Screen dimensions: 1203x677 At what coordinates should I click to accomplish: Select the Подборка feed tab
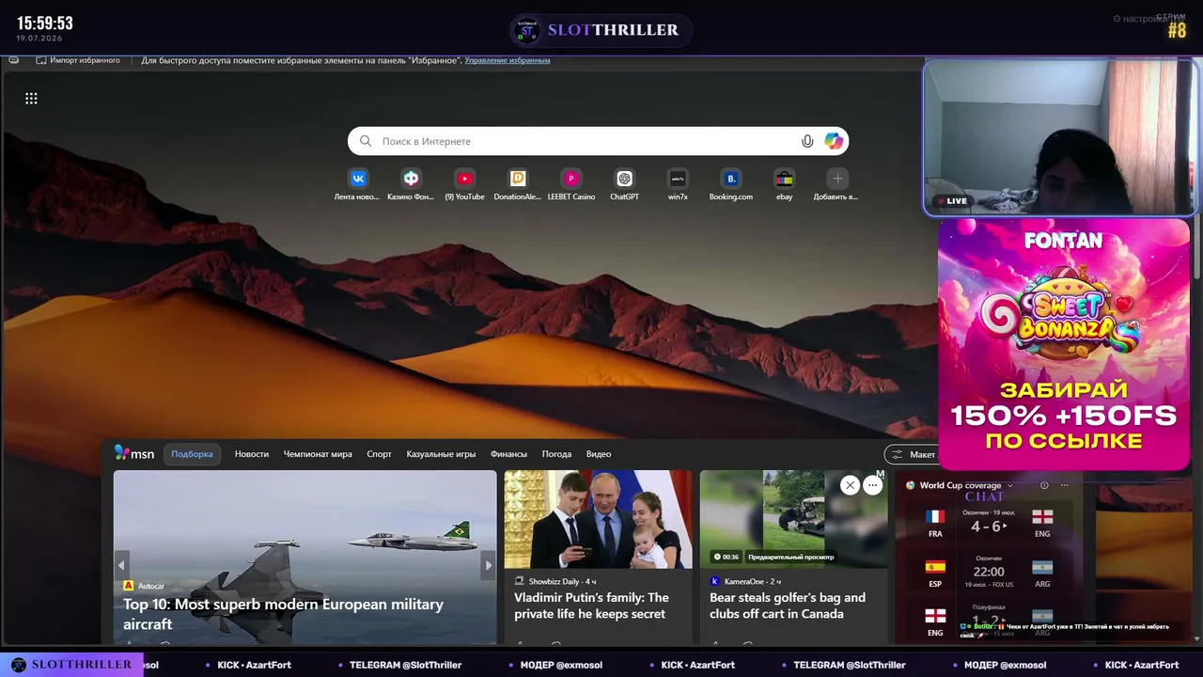193,454
